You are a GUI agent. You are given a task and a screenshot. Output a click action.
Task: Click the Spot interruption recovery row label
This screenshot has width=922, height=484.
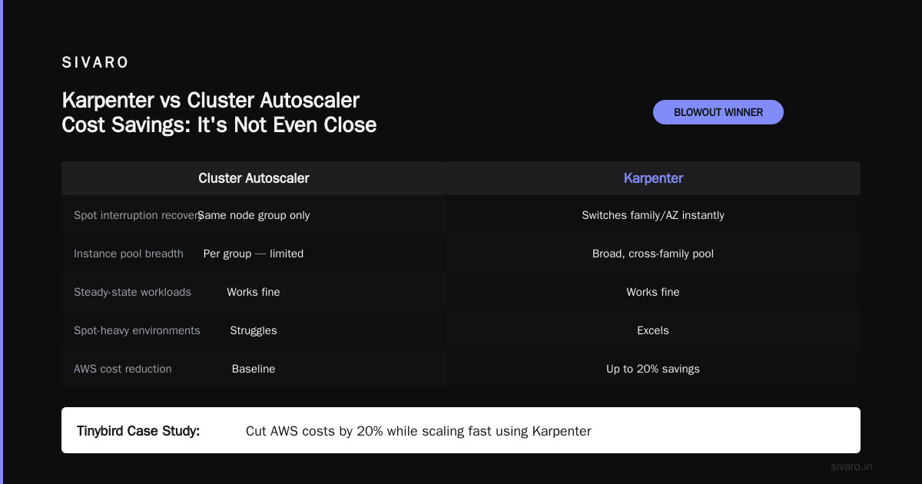click(135, 215)
